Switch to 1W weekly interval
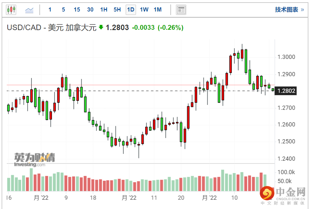310x209 pixels. [x=144, y=10]
